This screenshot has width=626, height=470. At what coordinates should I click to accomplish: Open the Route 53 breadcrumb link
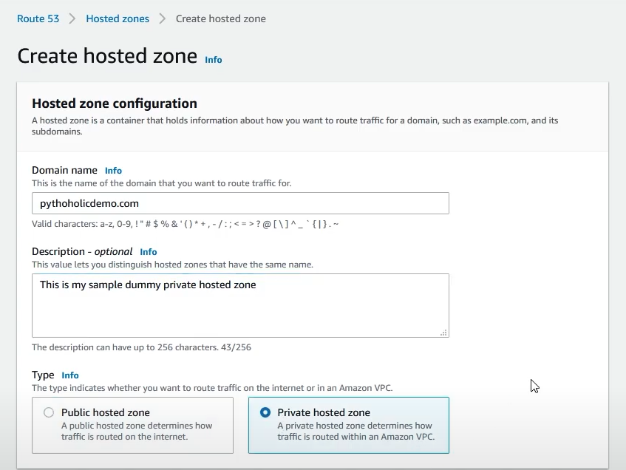click(x=38, y=18)
